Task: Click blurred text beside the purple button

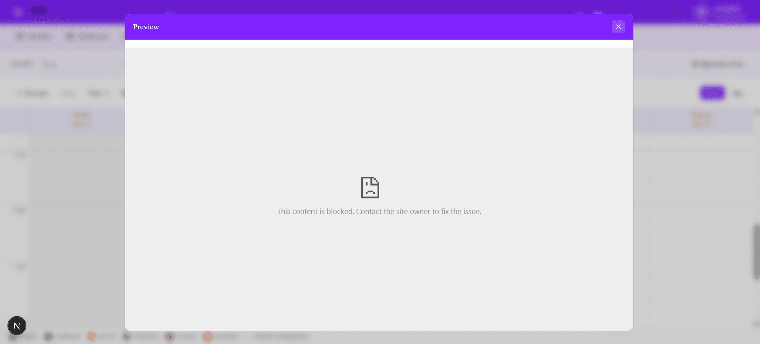Action: [737, 94]
